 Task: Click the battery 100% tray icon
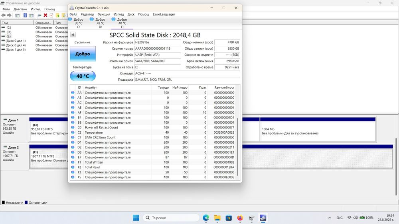366,218
